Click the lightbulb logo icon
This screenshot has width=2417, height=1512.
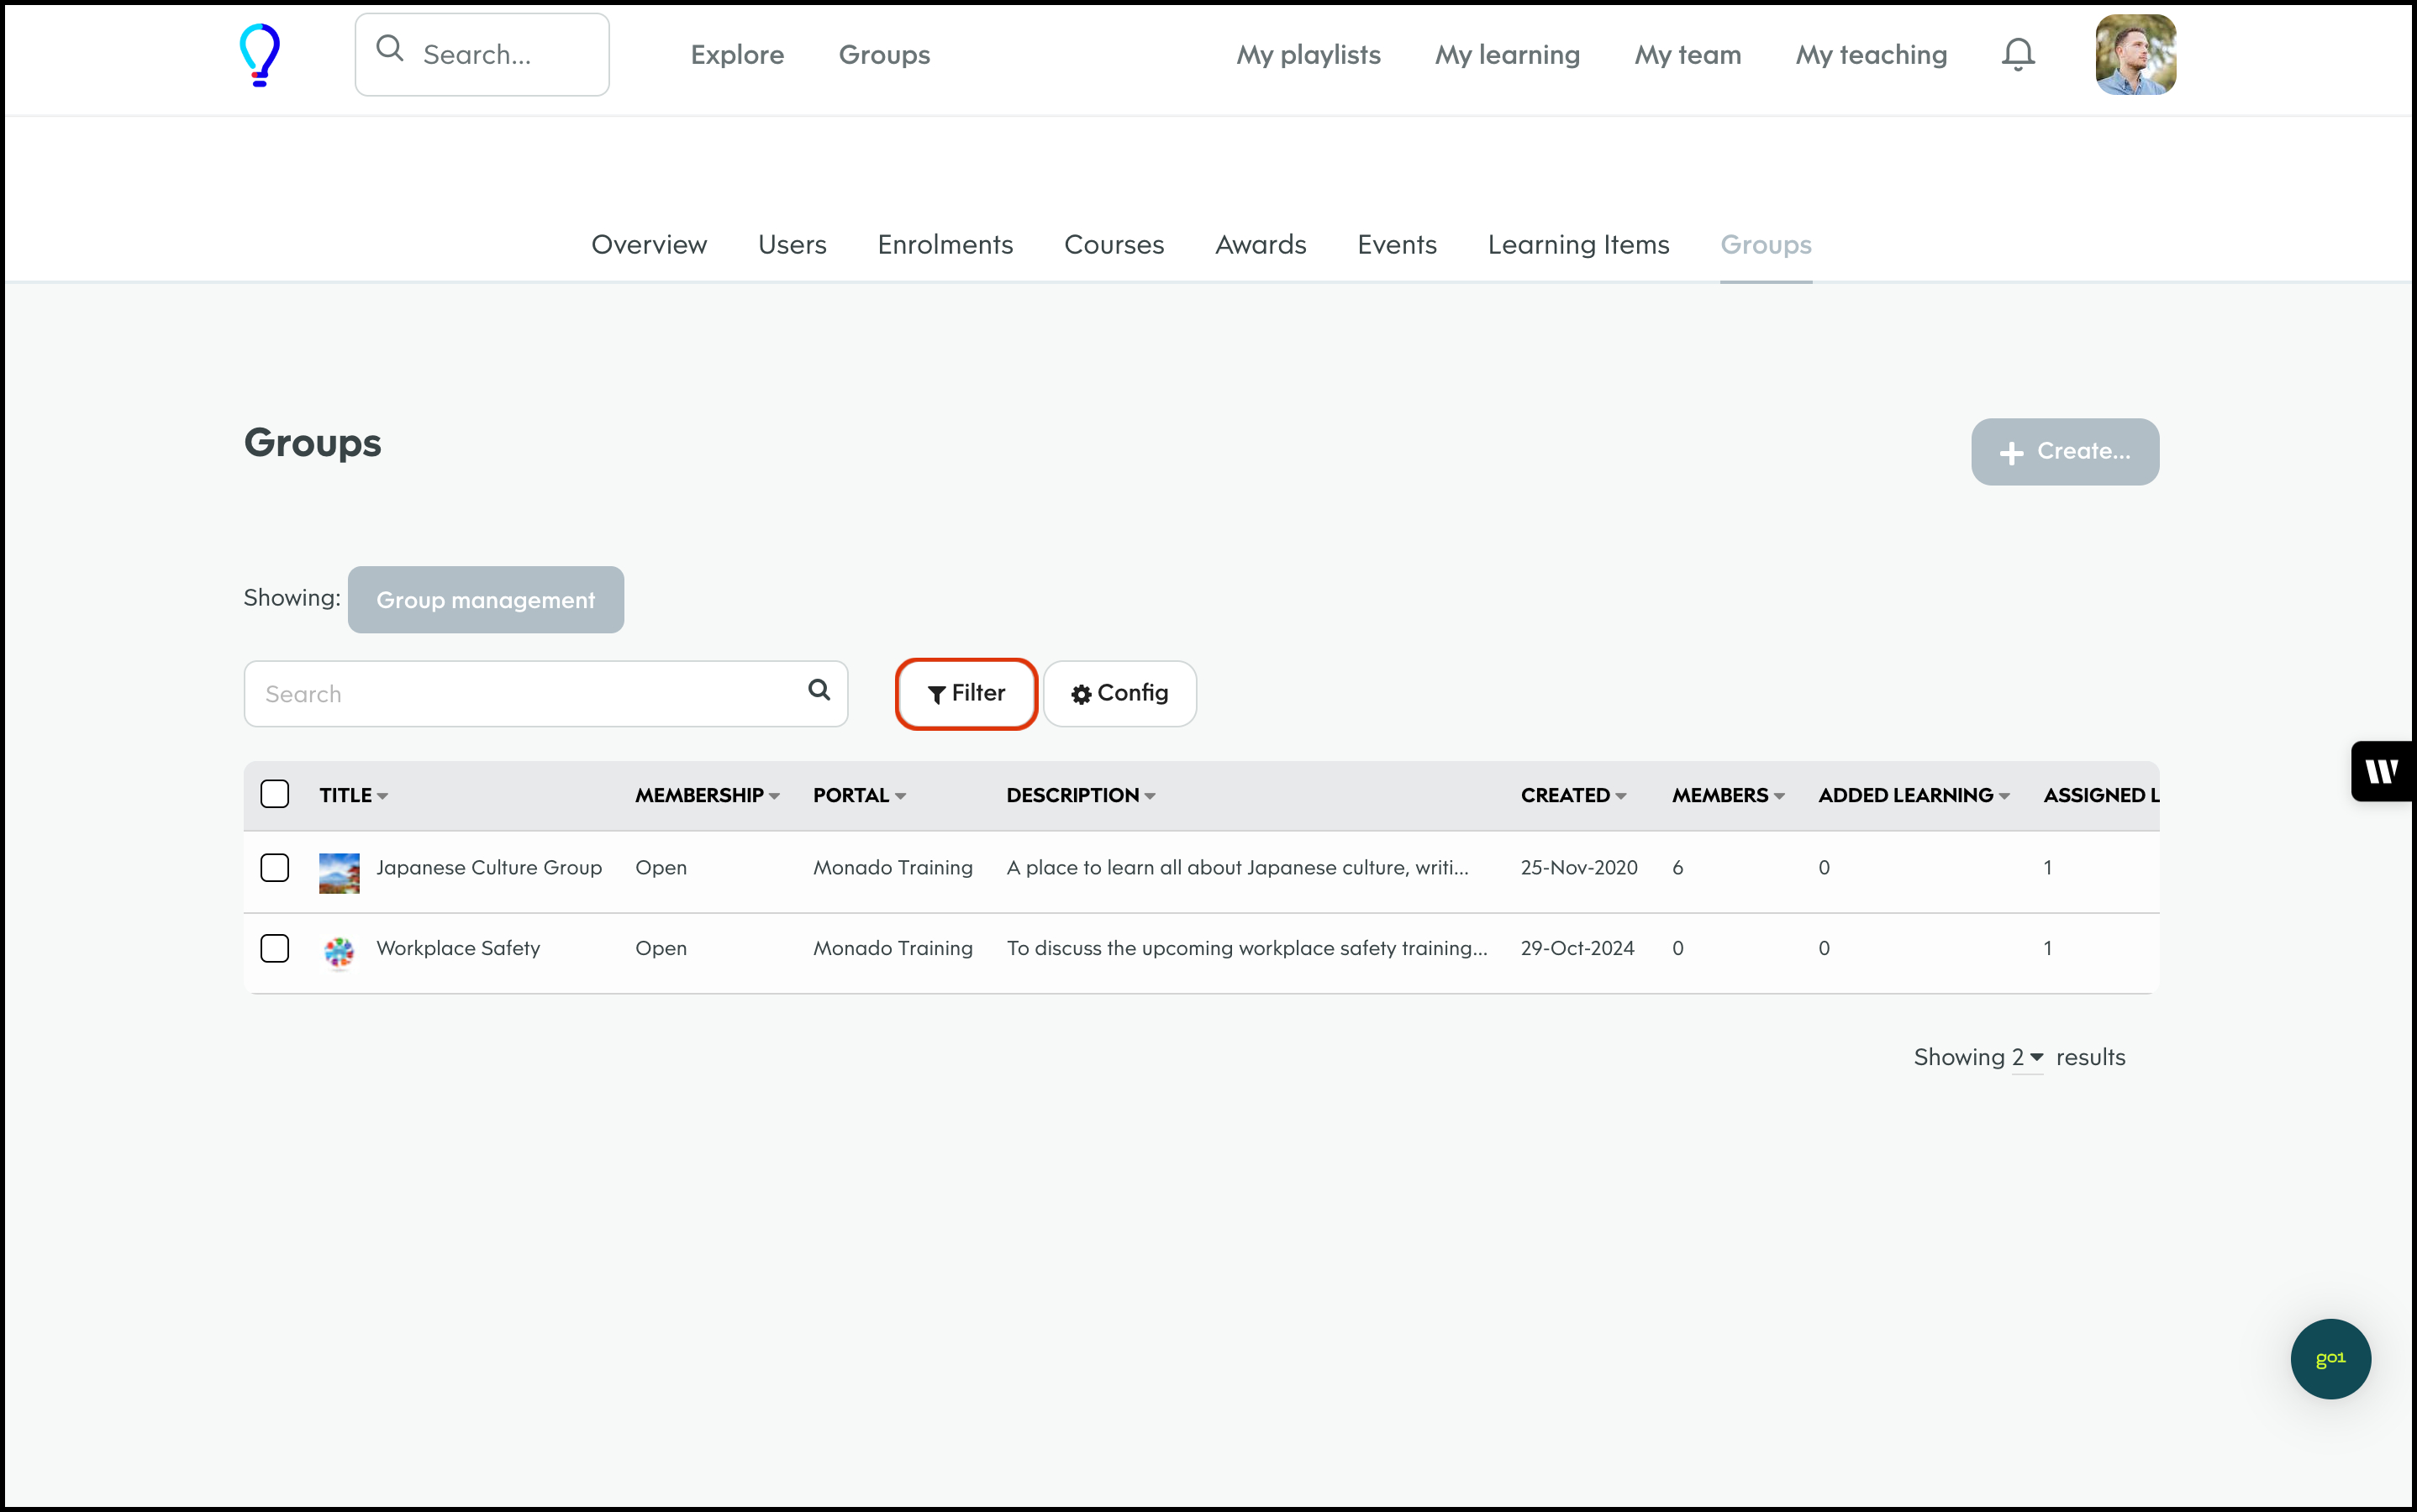(x=259, y=55)
